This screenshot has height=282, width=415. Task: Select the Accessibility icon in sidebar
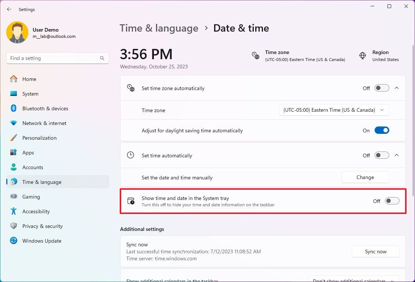coord(13,211)
